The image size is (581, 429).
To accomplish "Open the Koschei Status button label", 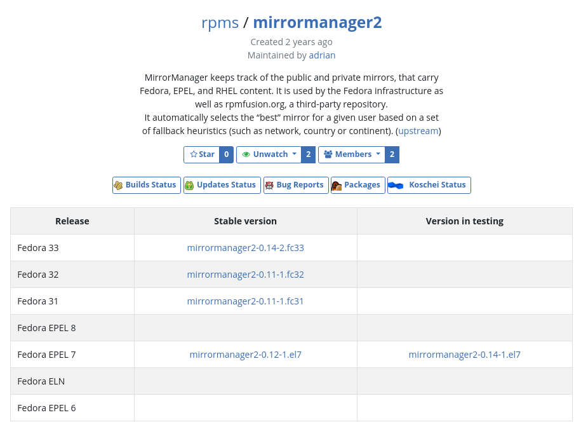I will tap(437, 185).
